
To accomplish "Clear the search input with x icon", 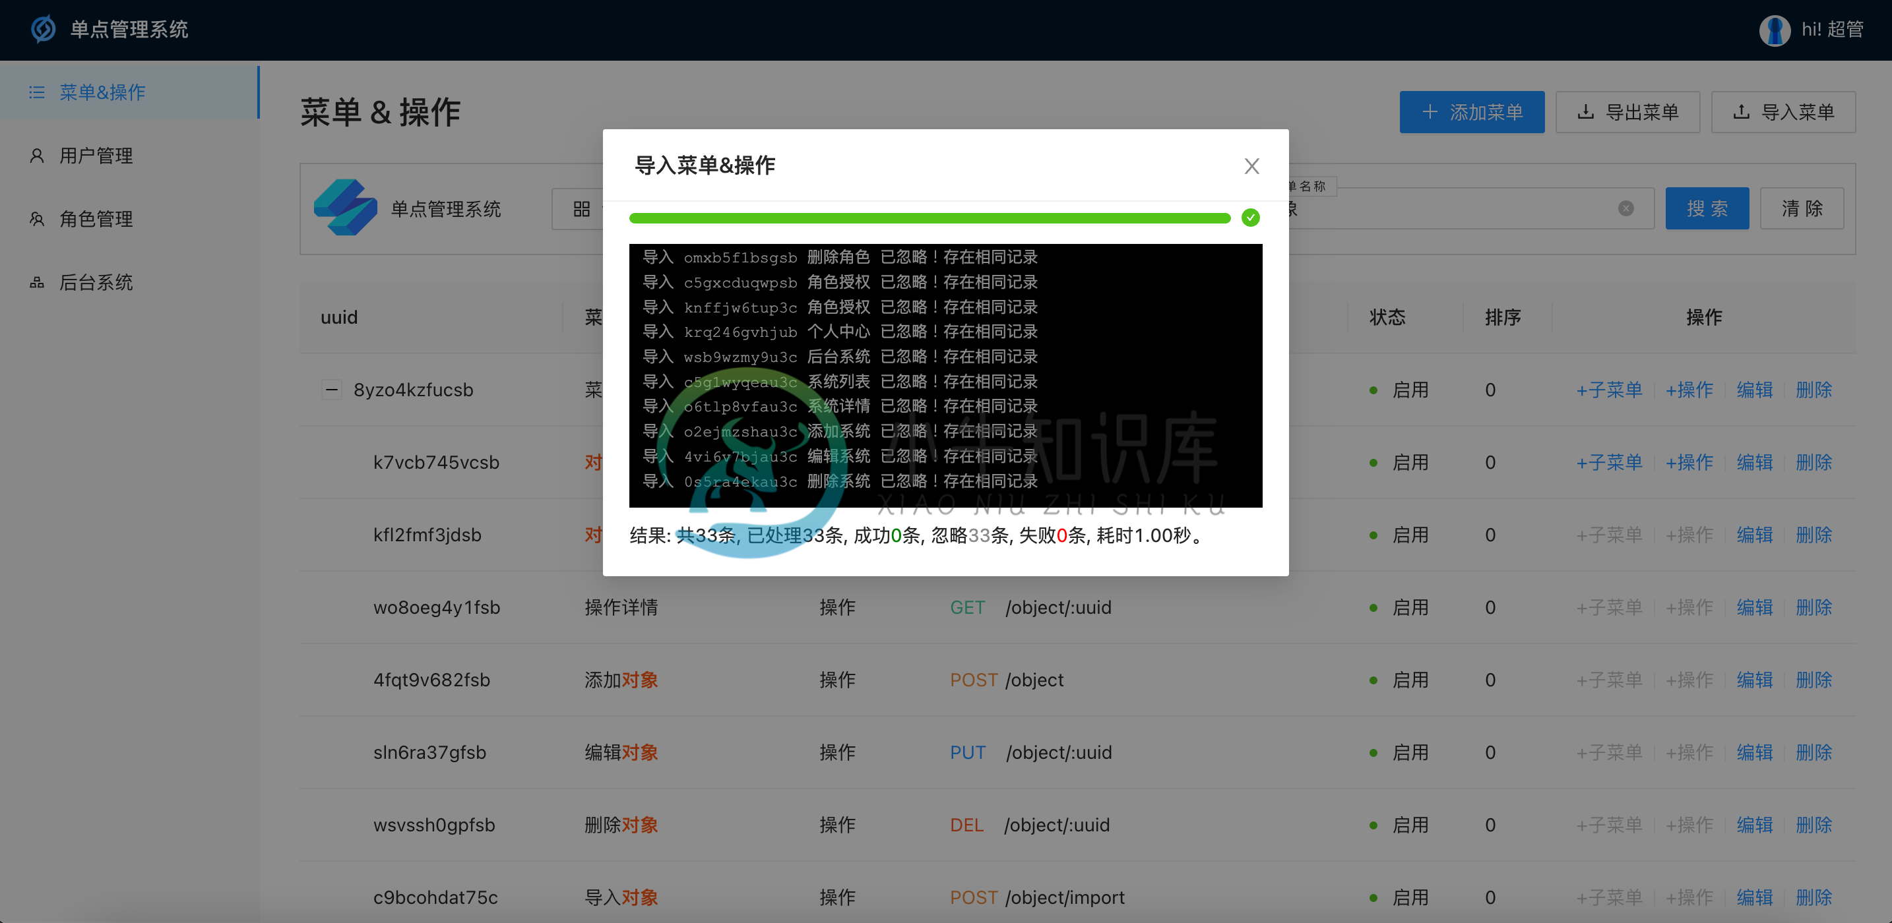I will click(1625, 208).
